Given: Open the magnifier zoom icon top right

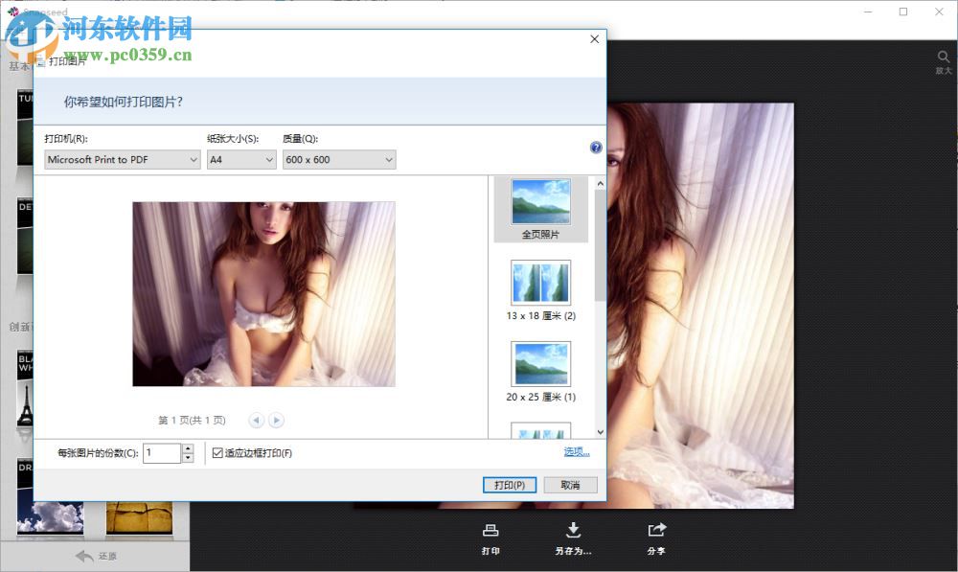Looking at the screenshot, I should (943, 57).
